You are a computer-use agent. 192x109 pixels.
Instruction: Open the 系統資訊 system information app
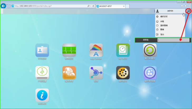click(x=42, y=95)
